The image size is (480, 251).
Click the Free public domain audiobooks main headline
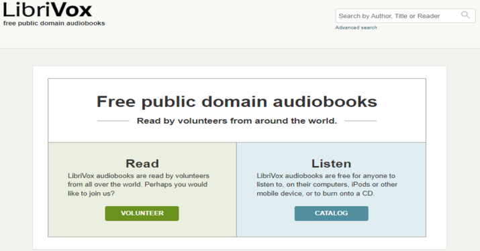(237, 102)
